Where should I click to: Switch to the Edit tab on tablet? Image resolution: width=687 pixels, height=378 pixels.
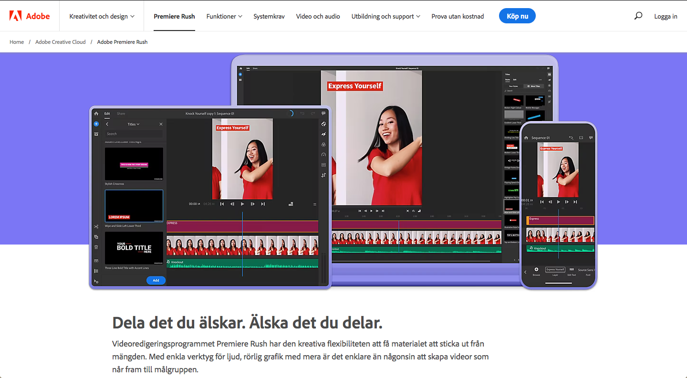tap(107, 113)
